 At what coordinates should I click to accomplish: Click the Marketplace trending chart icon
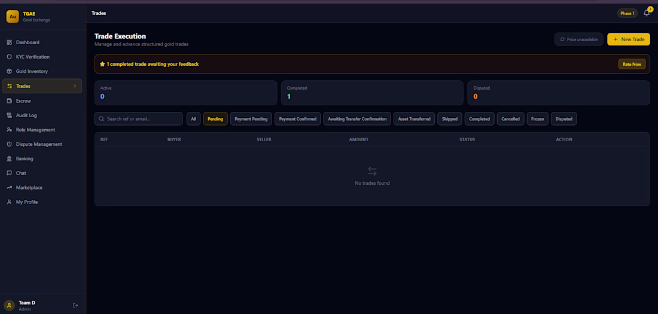[x=9, y=188]
